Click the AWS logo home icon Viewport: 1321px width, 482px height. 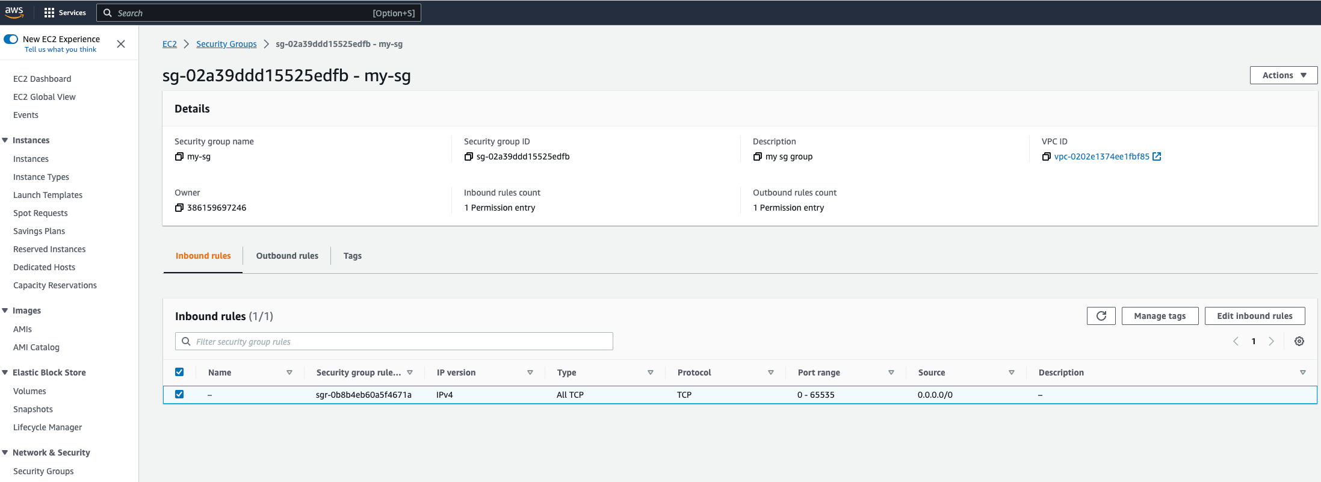pos(14,12)
